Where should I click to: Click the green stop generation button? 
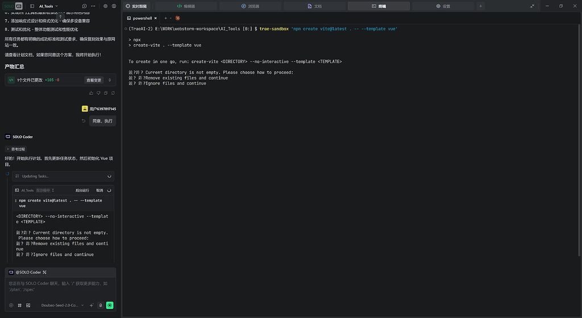tap(110, 306)
